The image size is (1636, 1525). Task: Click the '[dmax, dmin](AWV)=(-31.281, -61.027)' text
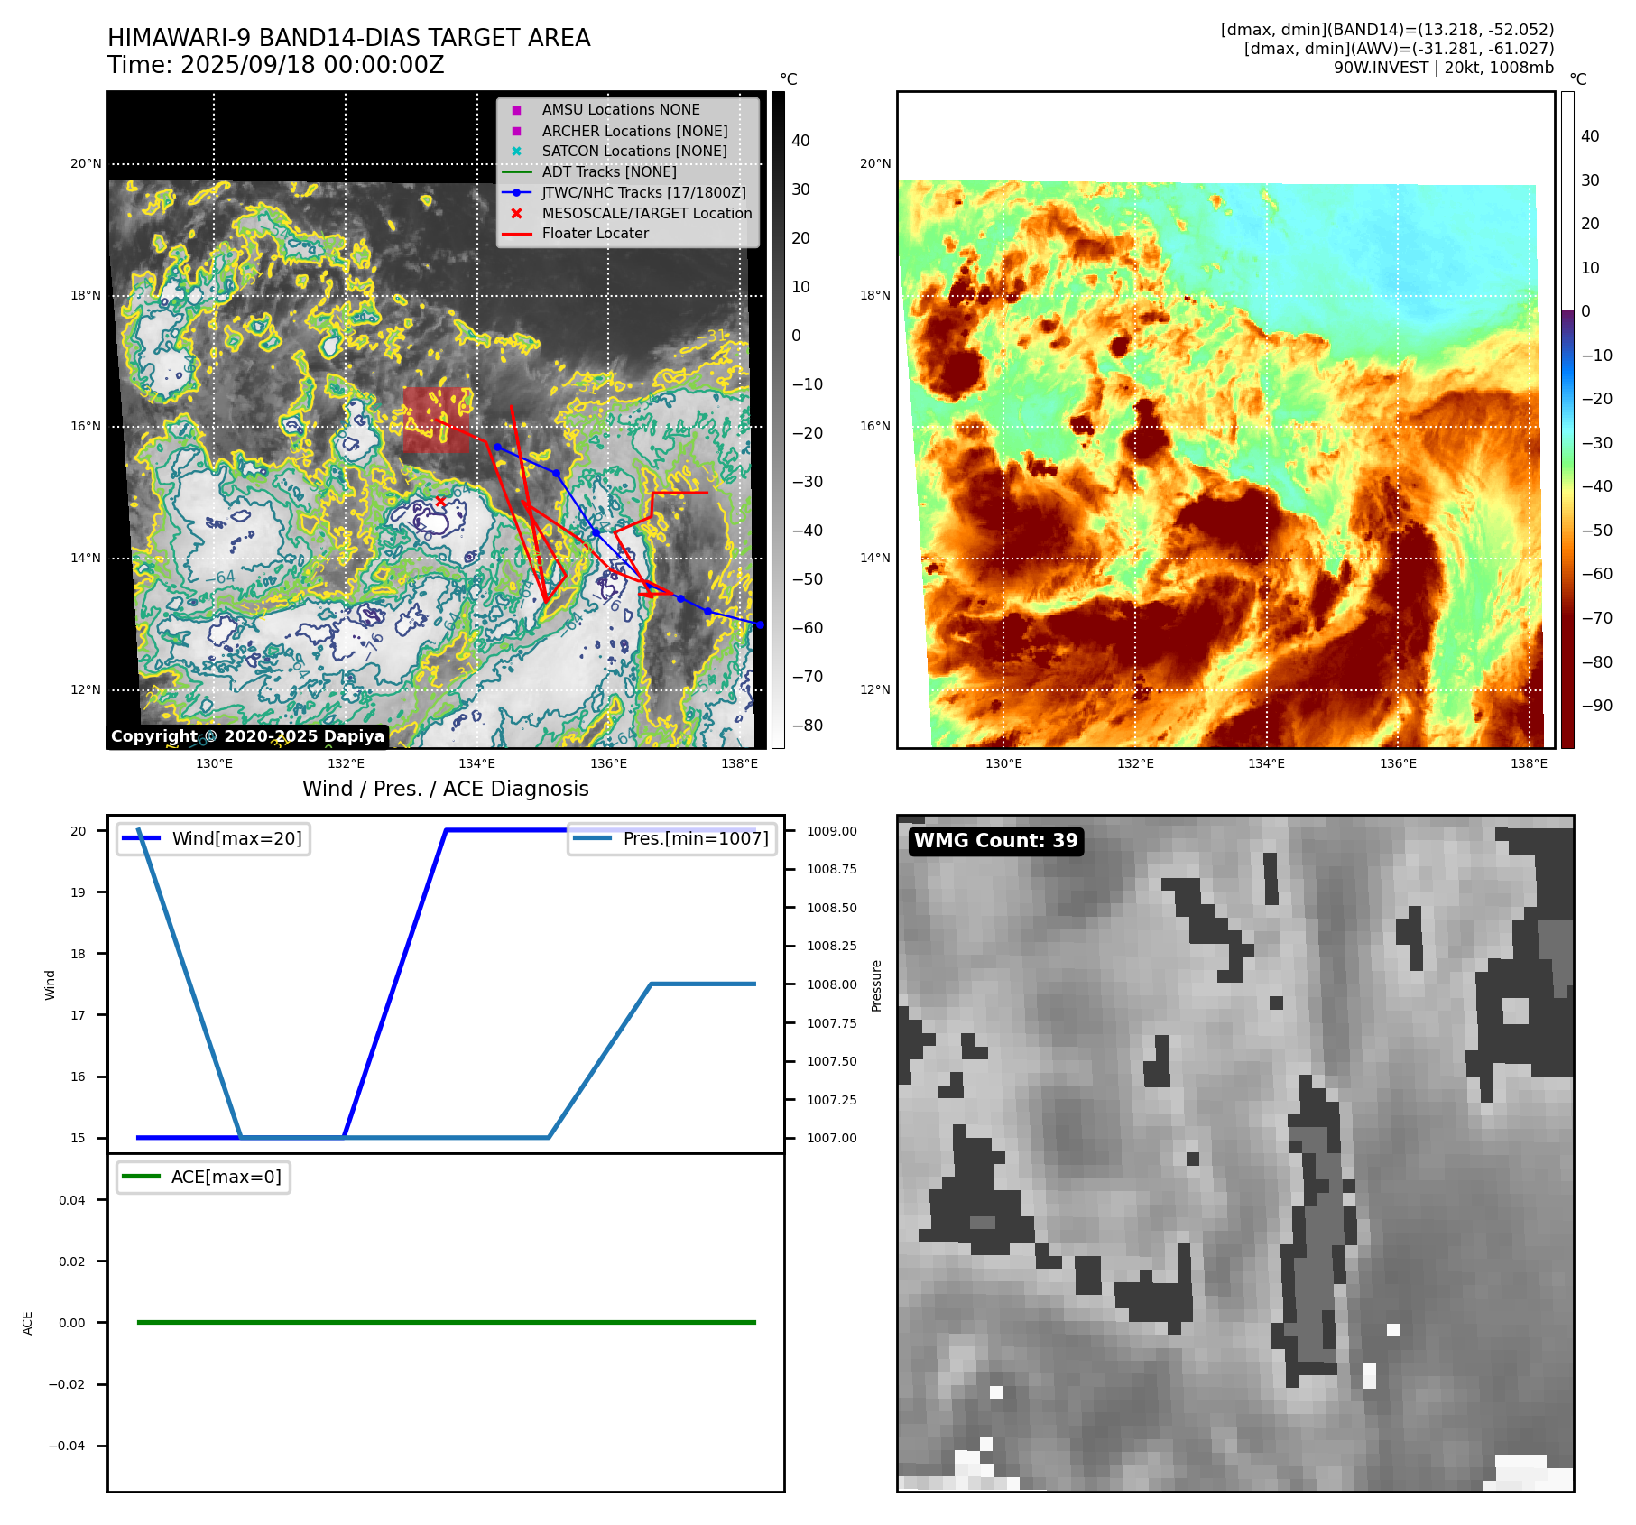[1399, 49]
